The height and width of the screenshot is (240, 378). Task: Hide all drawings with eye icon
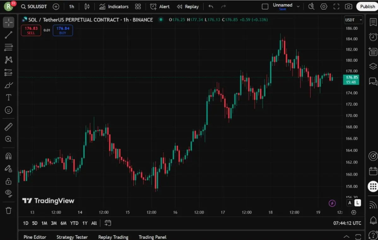pyautogui.click(x=9, y=193)
